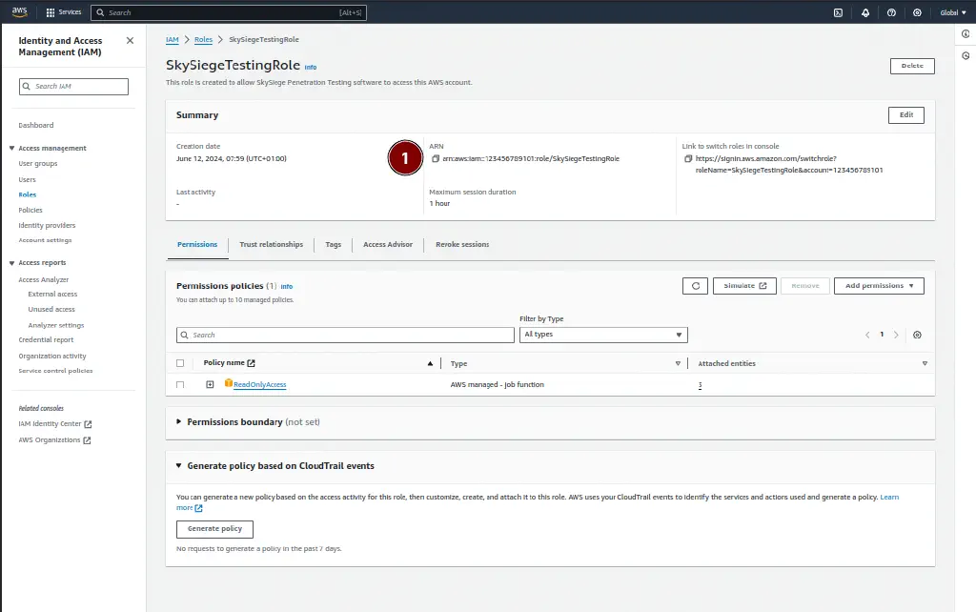Screen dimensions: 976x612
Task: Click the Delete role button
Action: (912, 66)
